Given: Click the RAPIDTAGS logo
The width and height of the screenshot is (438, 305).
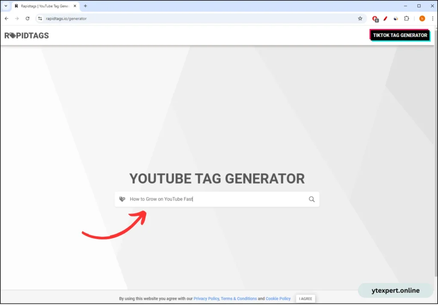Looking at the screenshot, I should pyautogui.click(x=27, y=36).
